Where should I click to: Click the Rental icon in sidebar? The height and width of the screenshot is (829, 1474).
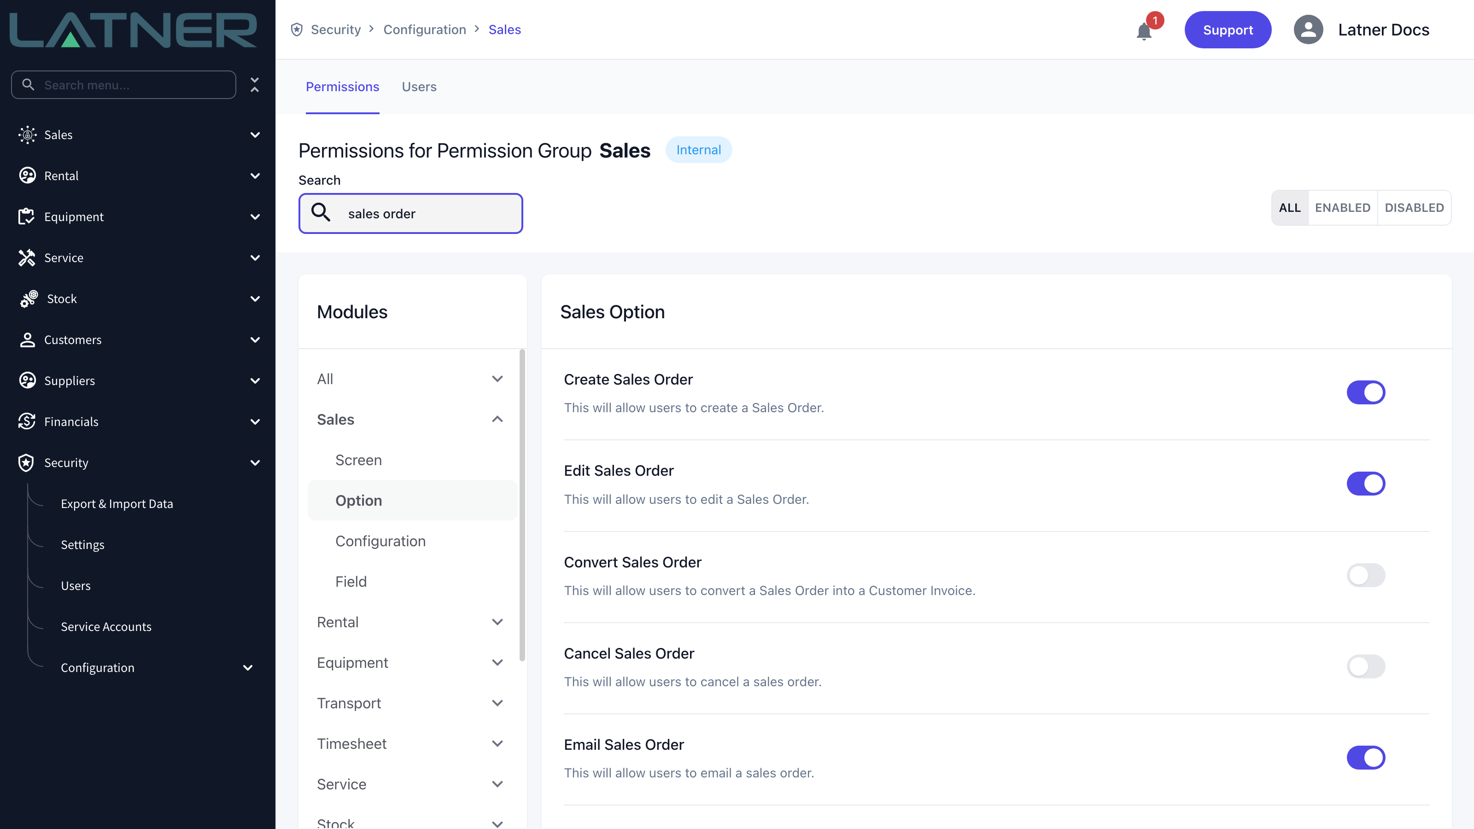pos(27,175)
